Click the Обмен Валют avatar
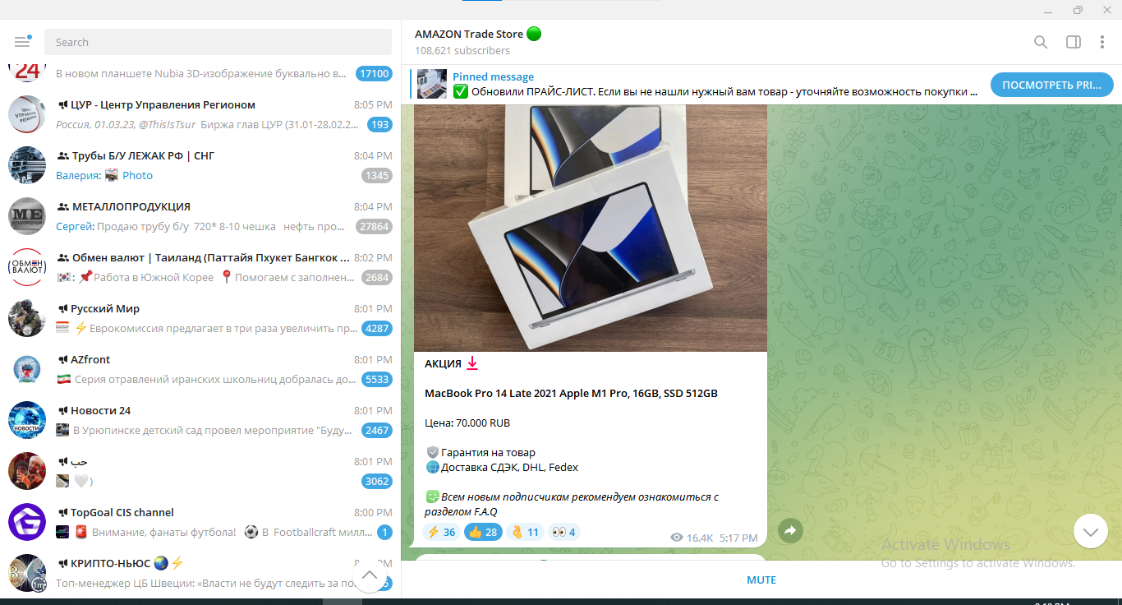 27,267
